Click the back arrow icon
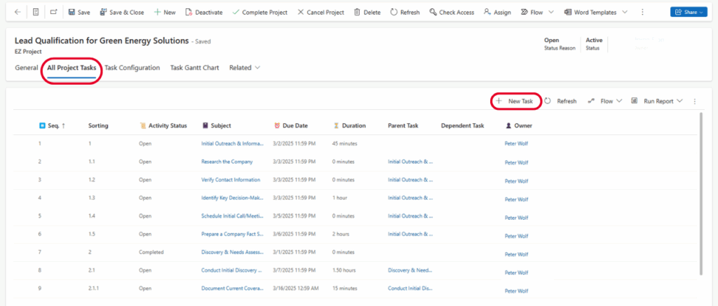The image size is (718, 306). 17,12
